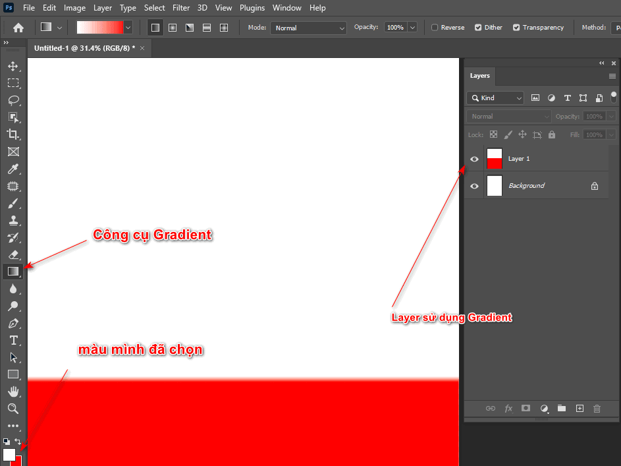Click the Add Layer Mask icon
Viewport: 621px width, 466px height.
[526, 408]
